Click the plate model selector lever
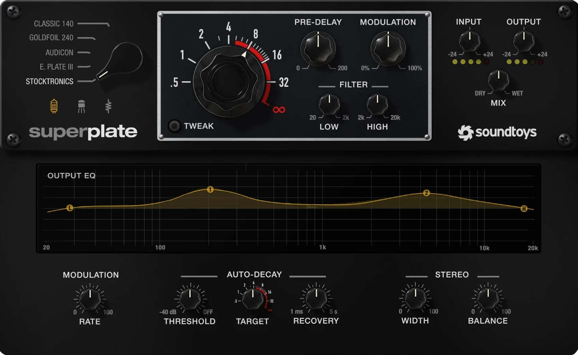The image size is (578, 355). (x=120, y=61)
